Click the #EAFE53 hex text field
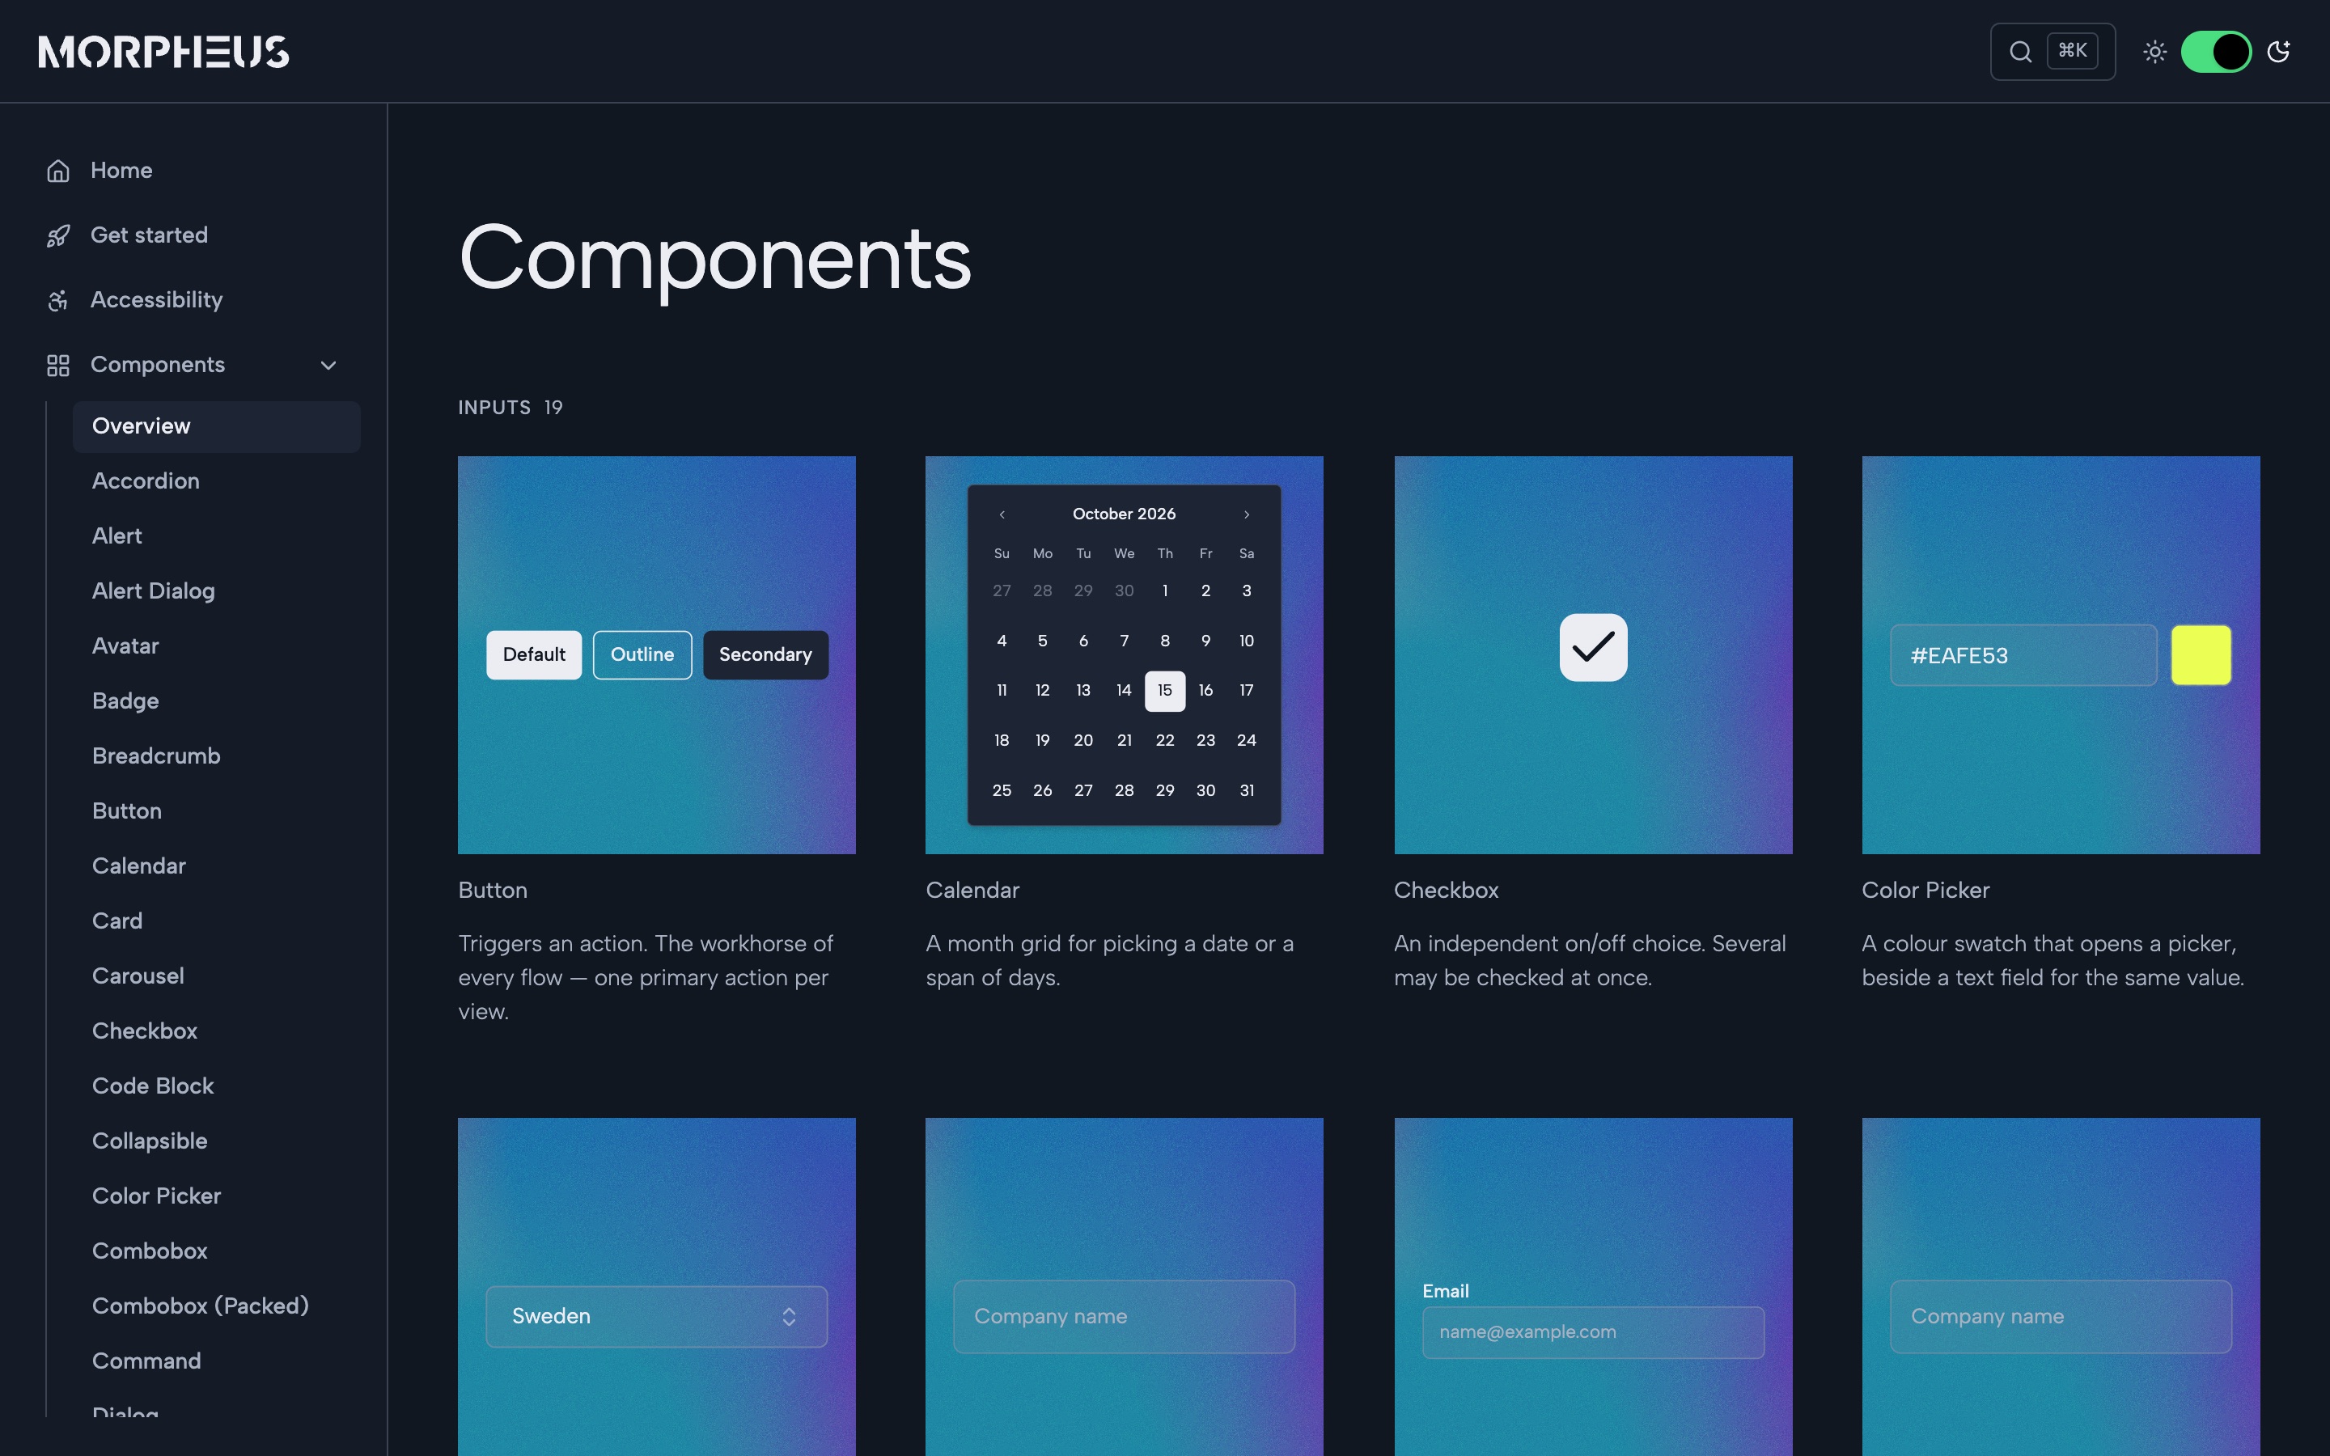This screenshot has width=2330, height=1456. [x=2023, y=655]
